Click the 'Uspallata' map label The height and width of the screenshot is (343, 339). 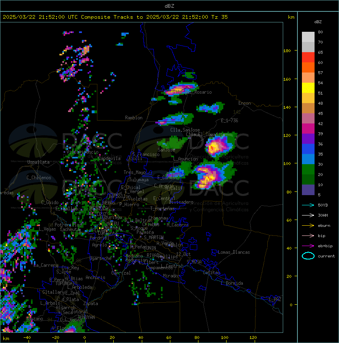point(38,162)
